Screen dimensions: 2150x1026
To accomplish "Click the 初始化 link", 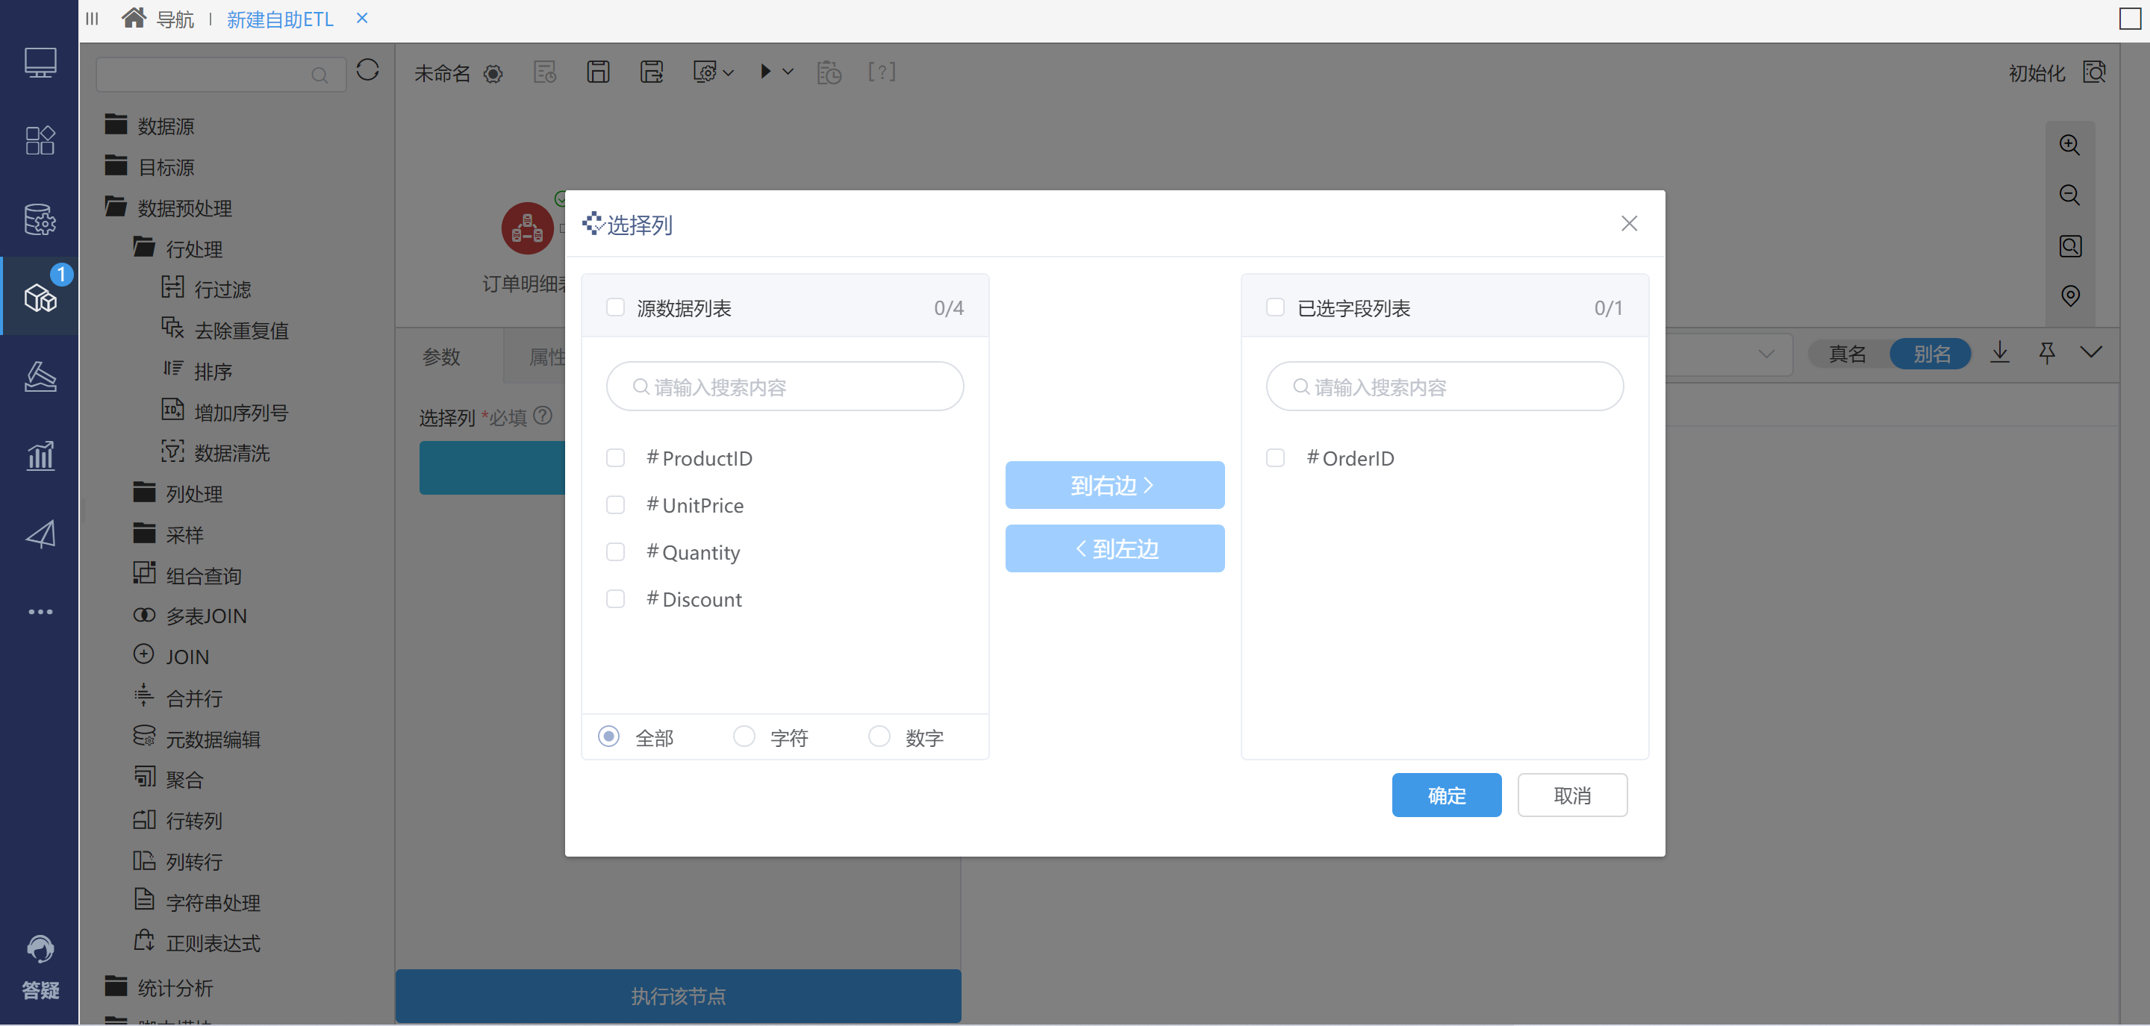I will (2037, 73).
